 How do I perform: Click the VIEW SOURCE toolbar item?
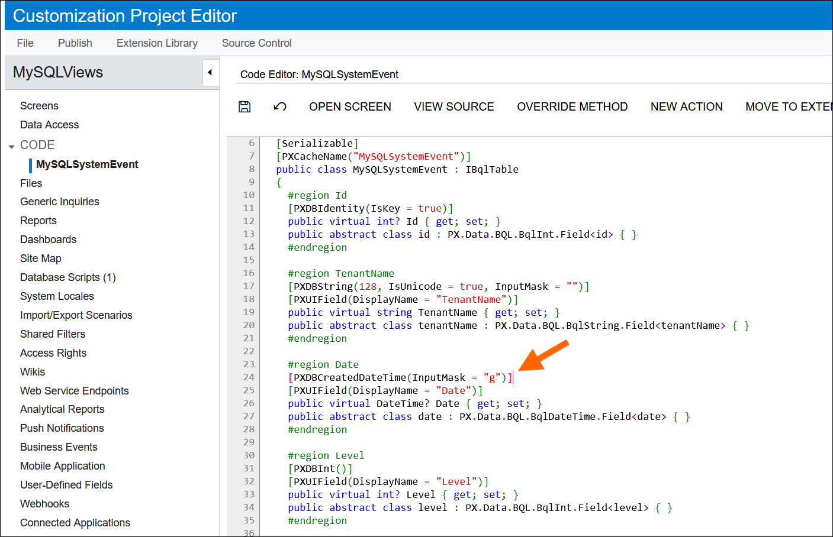pyautogui.click(x=454, y=106)
